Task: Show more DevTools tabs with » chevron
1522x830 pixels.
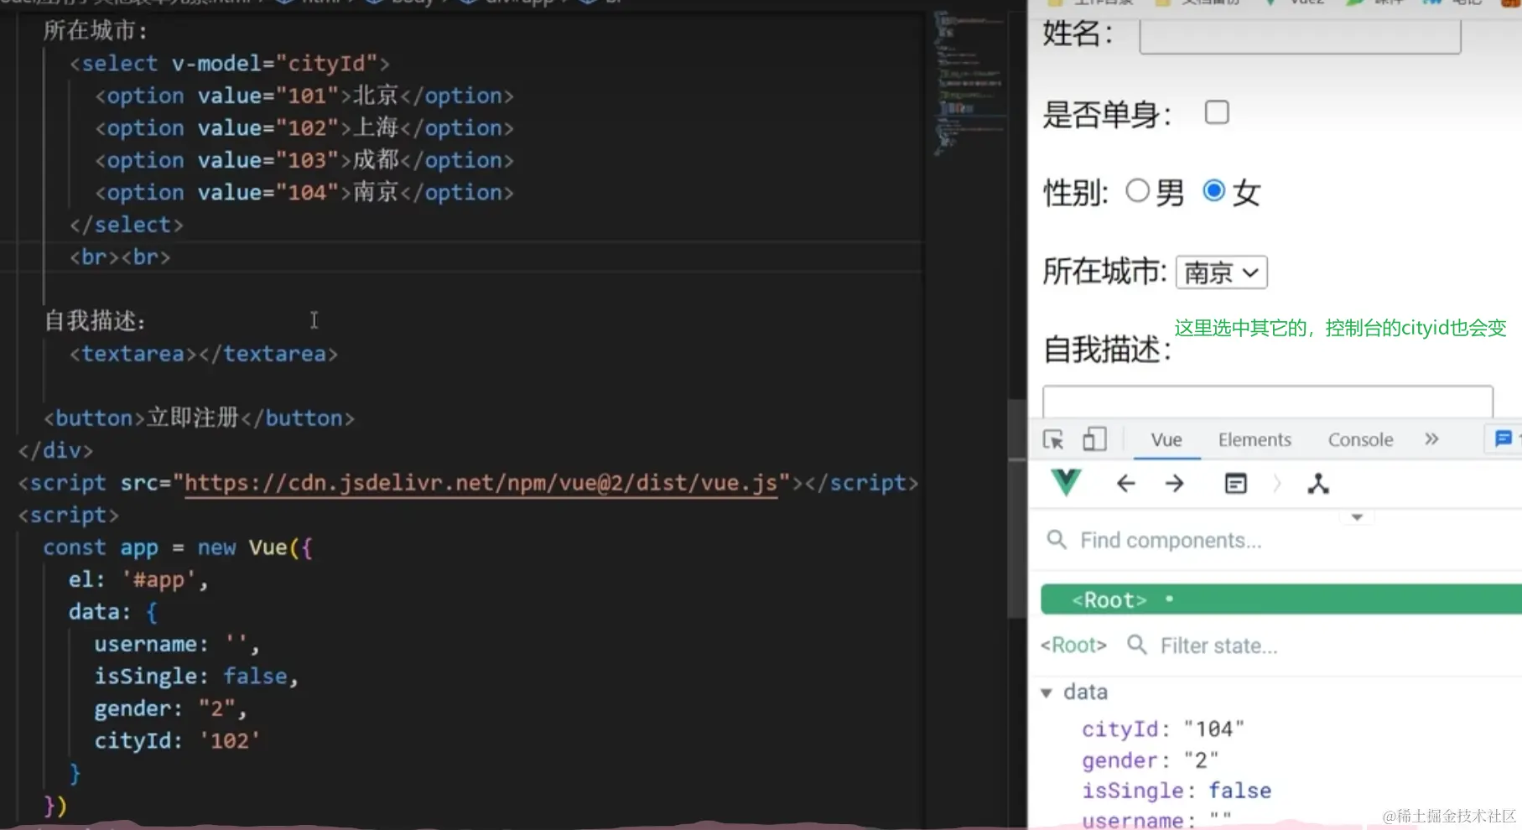Action: (1431, 438)
